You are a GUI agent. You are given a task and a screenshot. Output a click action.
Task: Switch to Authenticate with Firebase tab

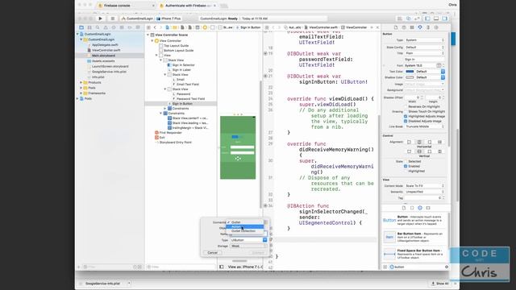[187, 6]
